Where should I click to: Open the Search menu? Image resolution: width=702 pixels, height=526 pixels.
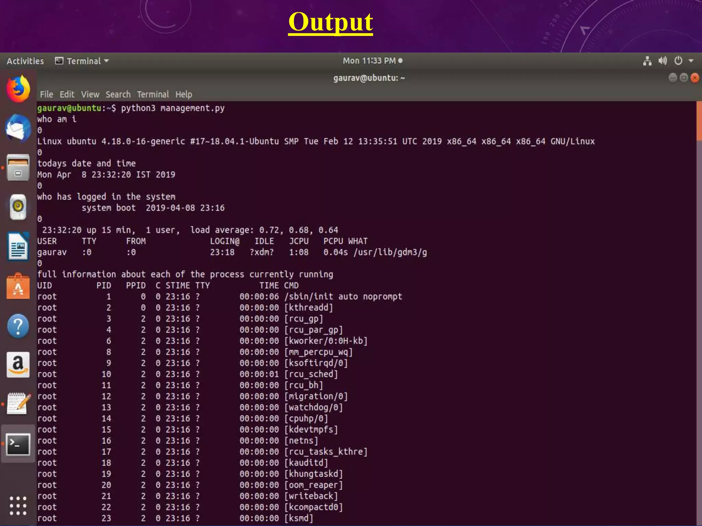tap(118, 95)
